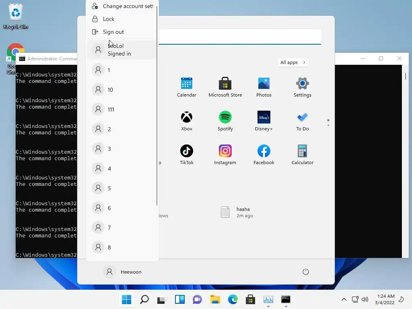Viewport: 412px width, 309px height.
Task: Click the Heewoon user profile button
Action: coord(123,272)
